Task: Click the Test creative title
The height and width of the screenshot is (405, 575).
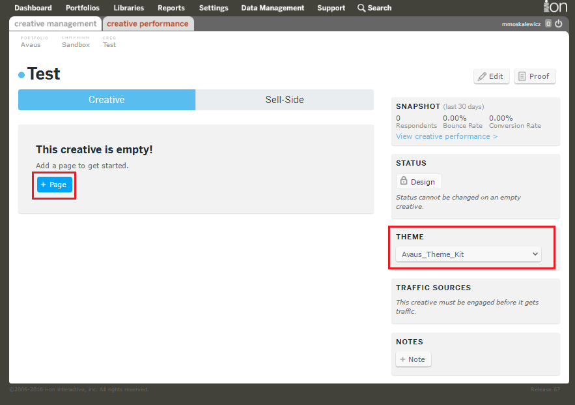Action: coord(44,74)
